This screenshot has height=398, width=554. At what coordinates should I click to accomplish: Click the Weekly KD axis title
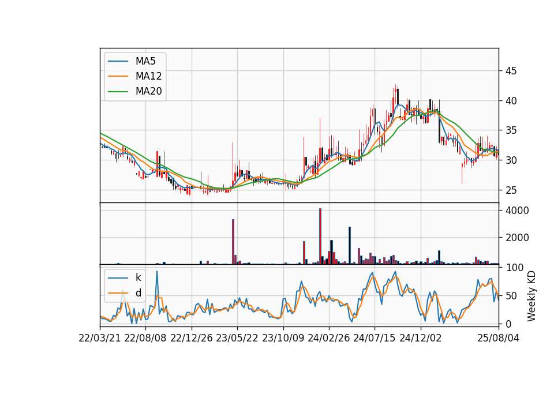point(531,296)
